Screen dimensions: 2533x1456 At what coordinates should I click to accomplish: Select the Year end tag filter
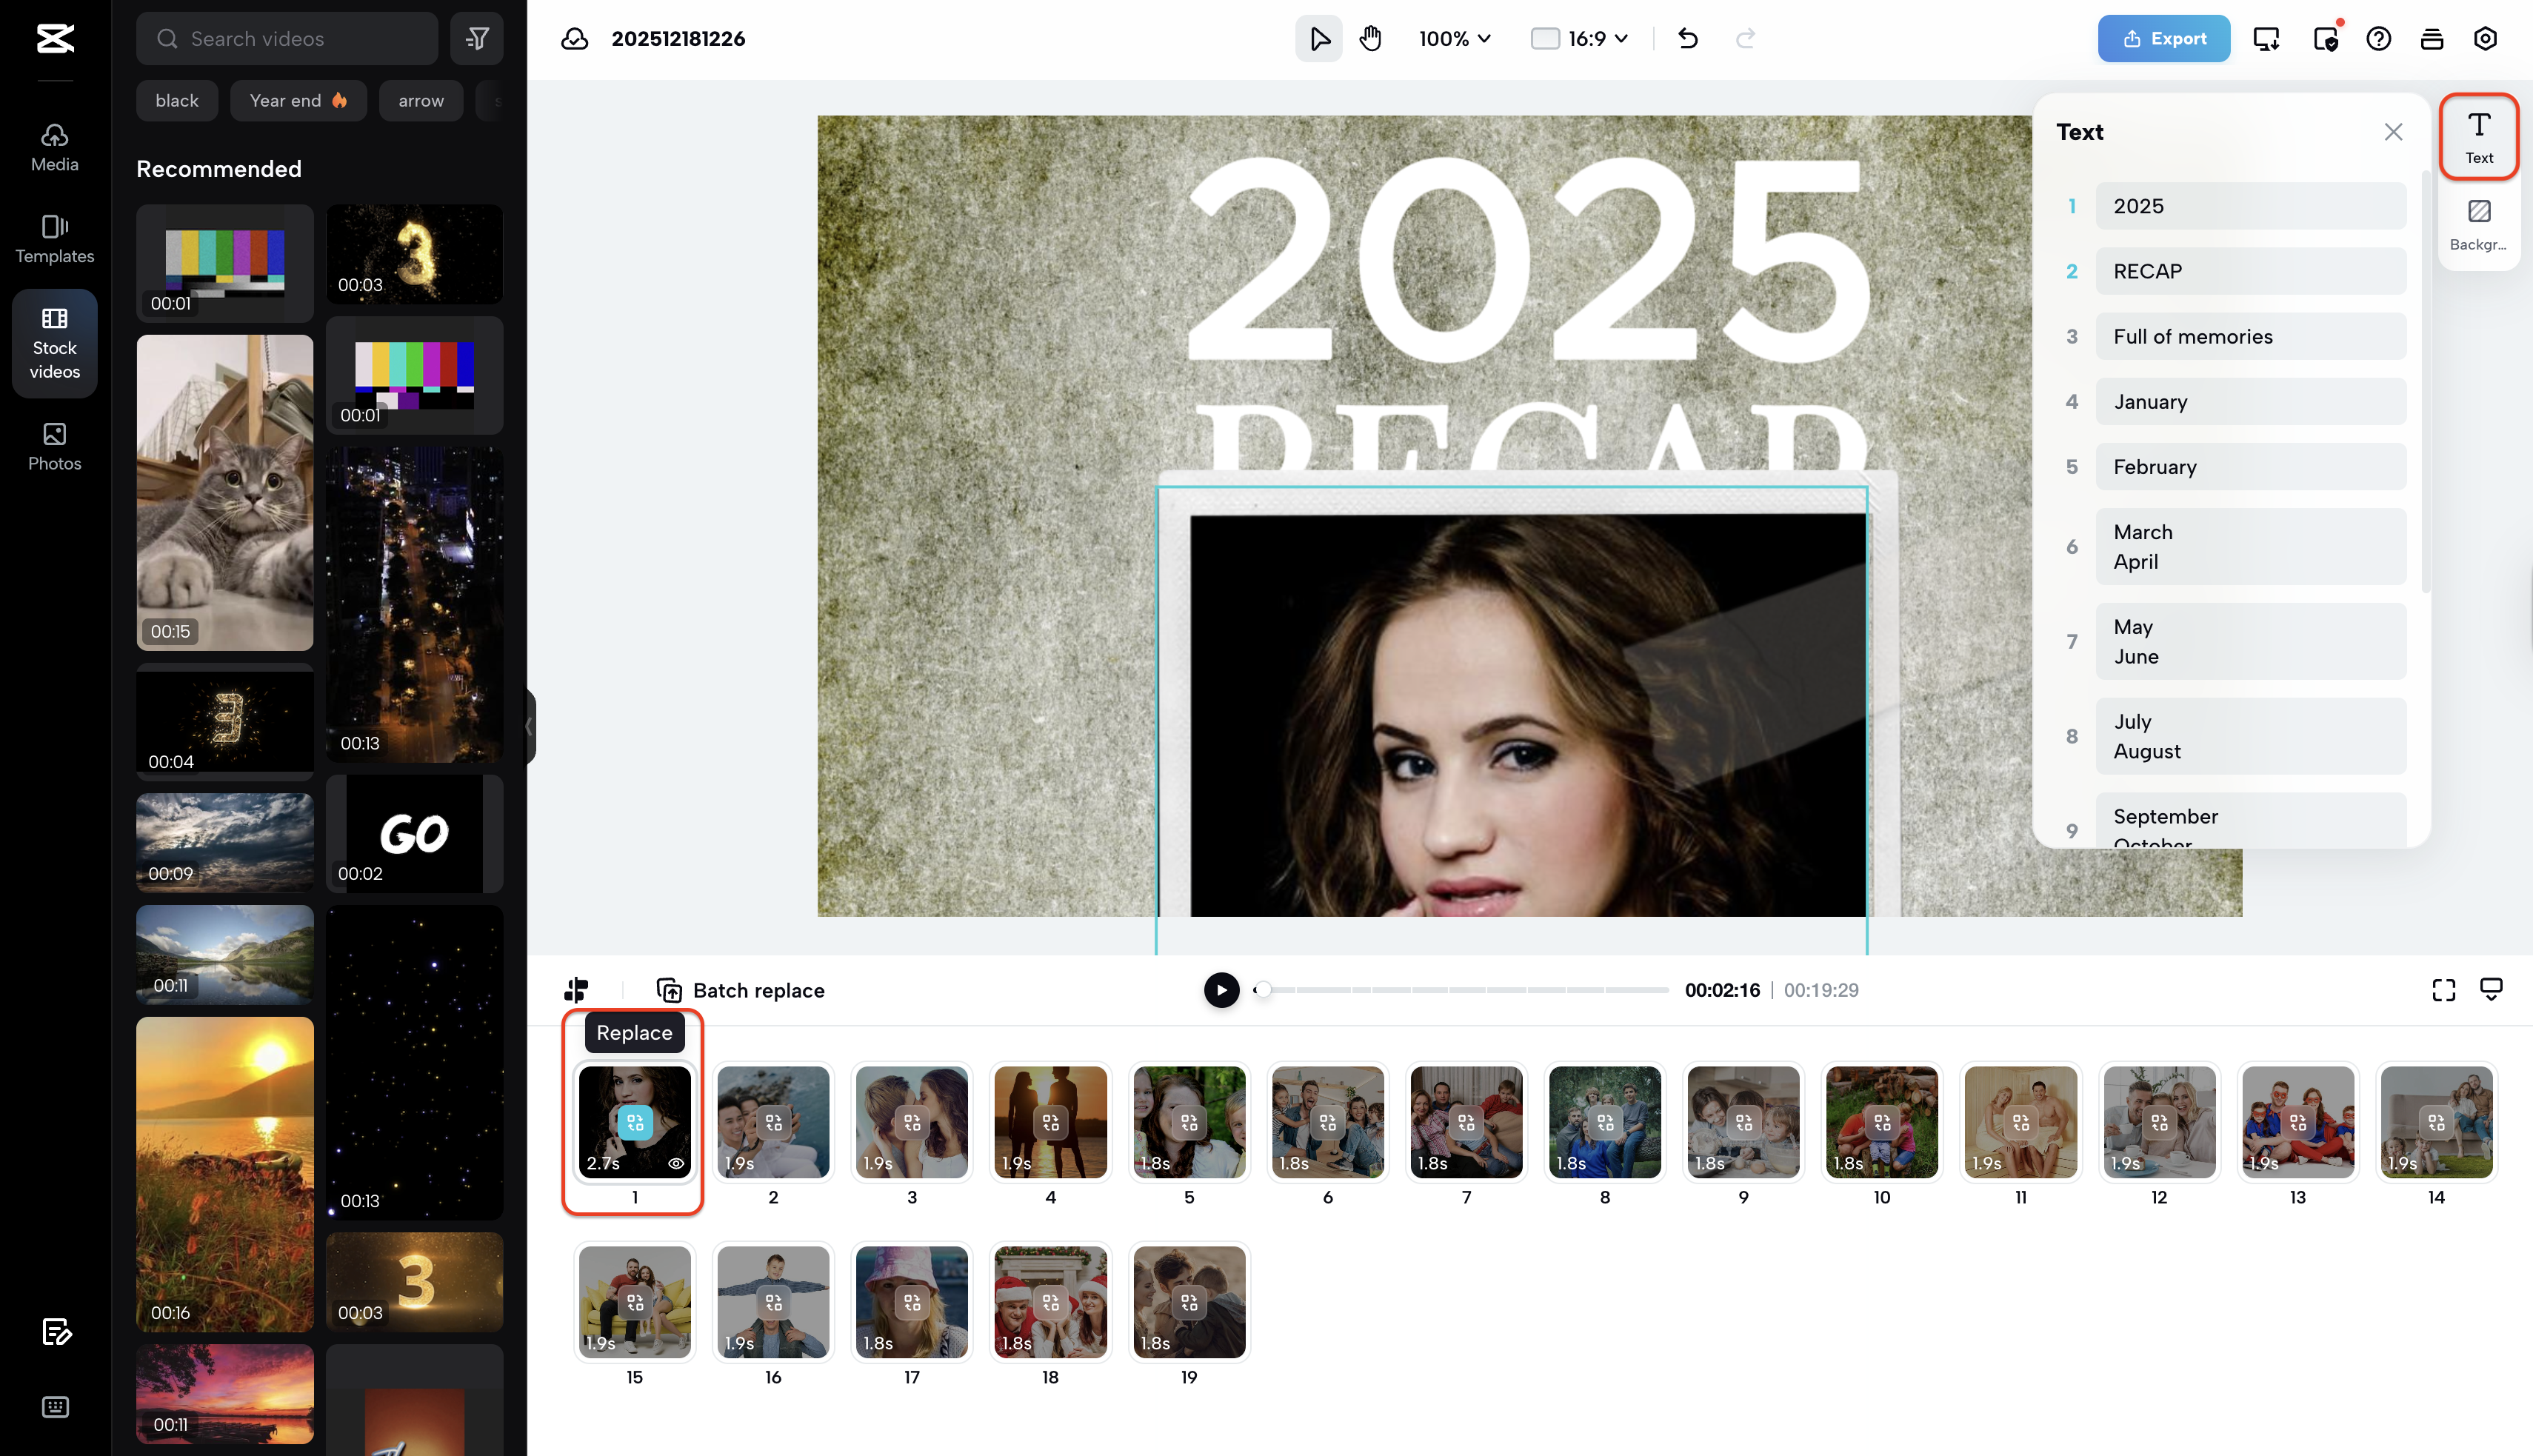(298, 100)
